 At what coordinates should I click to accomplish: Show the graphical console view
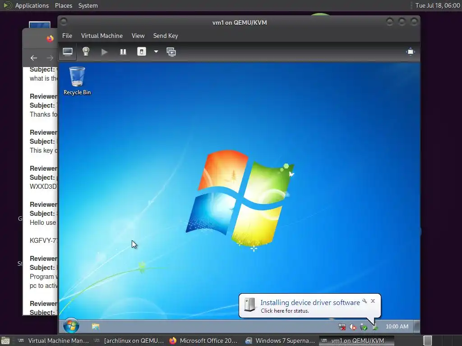(x=68, y=52)
